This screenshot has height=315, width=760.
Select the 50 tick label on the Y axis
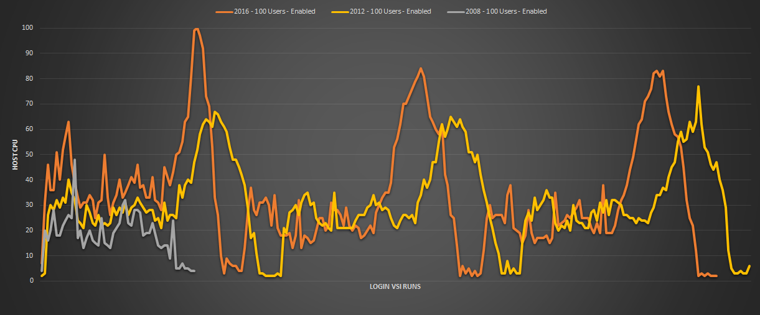[x=29, y=154]
